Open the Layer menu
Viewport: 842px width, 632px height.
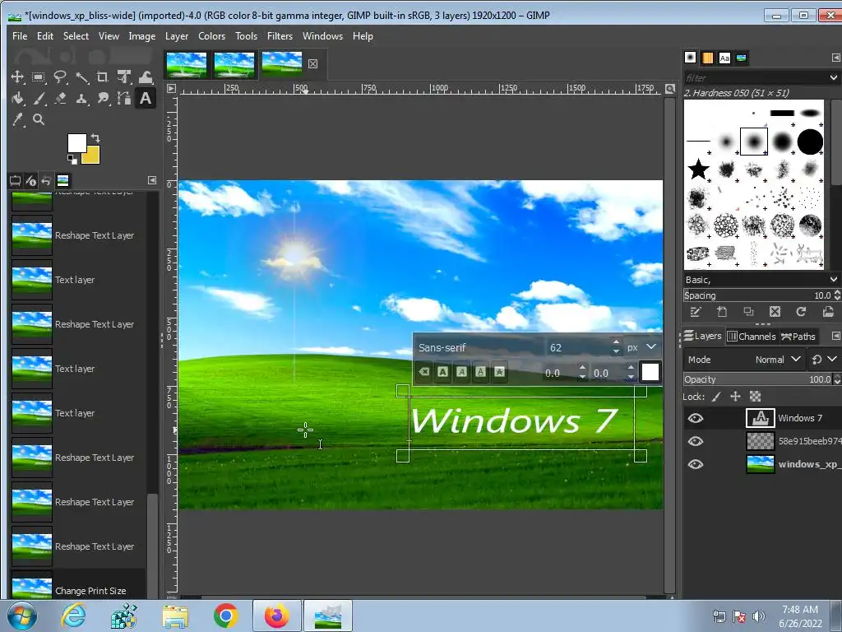pyautogui.click(x=177, y=36)
